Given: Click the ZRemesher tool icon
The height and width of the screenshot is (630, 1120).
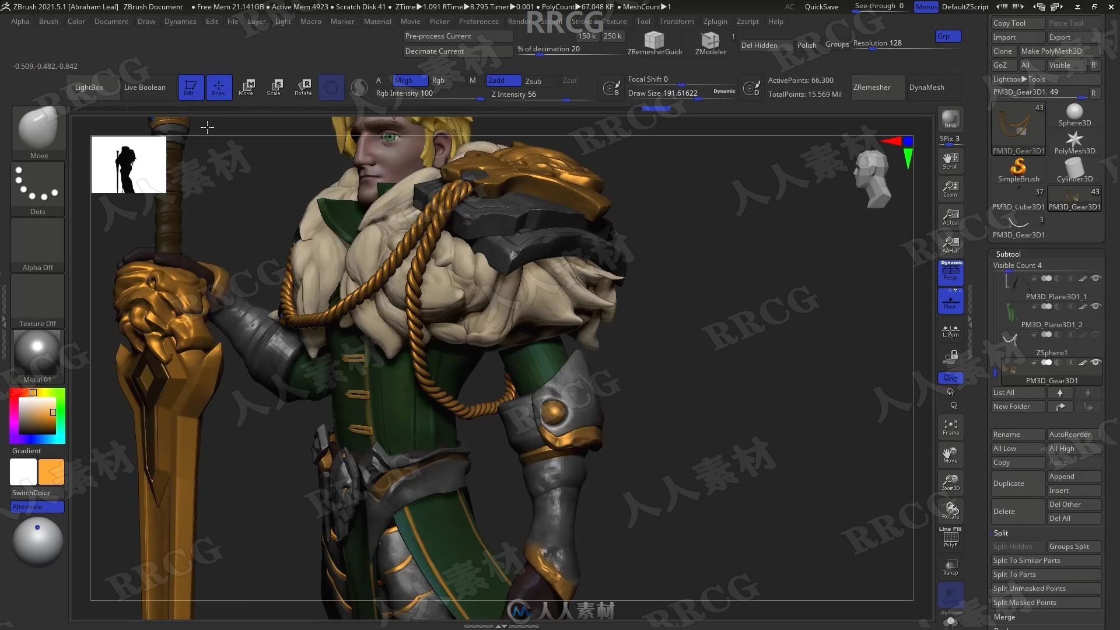Looking at the screenshot, I should click(x=871, y=87).
